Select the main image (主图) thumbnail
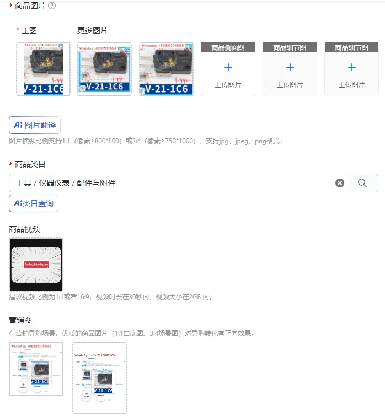 43,69
